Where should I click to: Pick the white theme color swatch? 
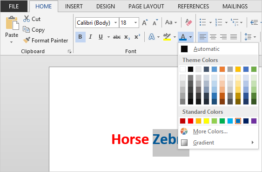tap(182, 69)
